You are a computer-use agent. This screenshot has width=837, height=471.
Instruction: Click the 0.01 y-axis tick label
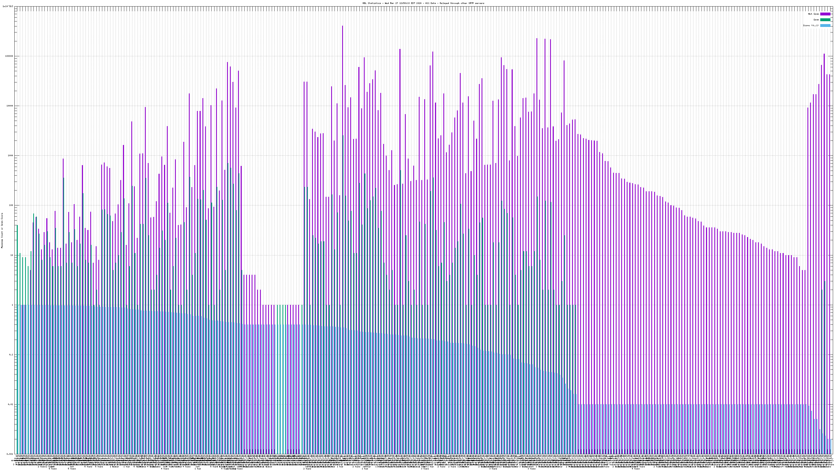(11, 404)
